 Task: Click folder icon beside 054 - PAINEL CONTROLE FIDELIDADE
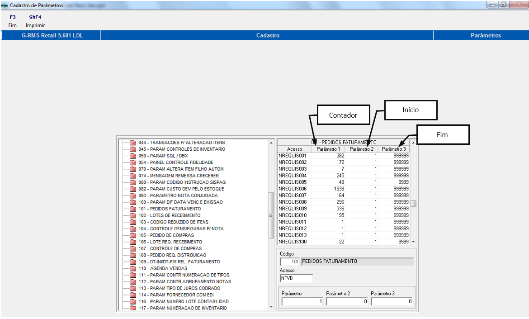(133, 163)
